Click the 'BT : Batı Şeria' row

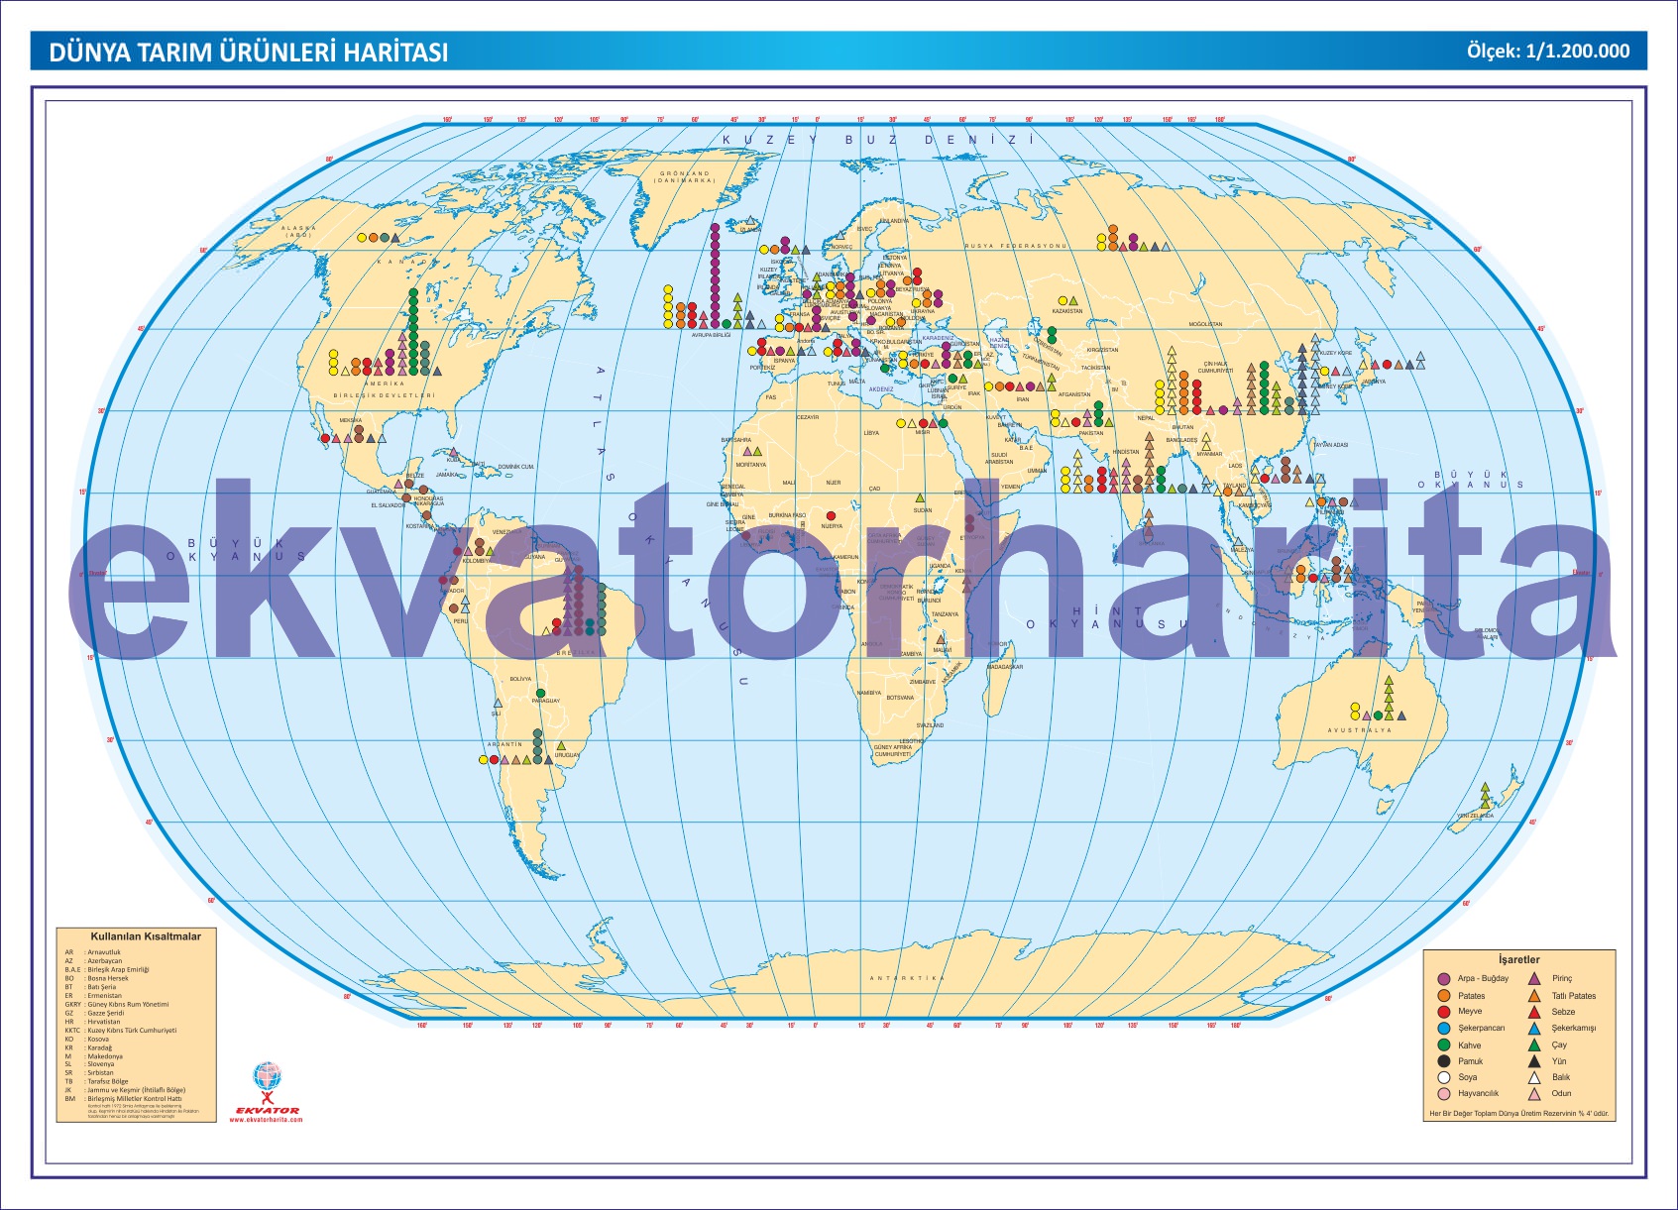tap(90, 987)
